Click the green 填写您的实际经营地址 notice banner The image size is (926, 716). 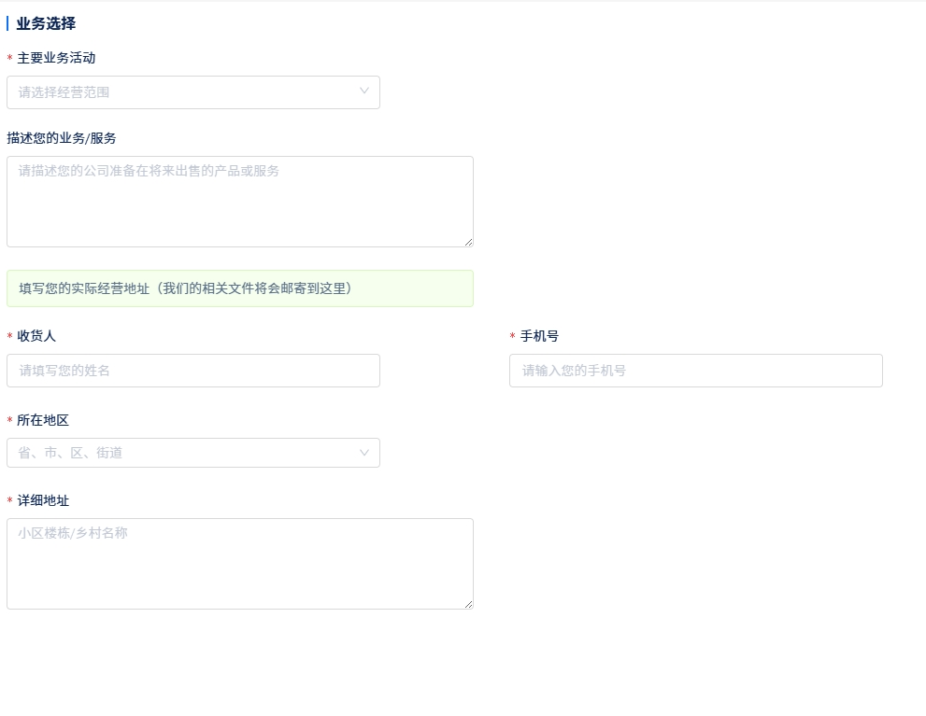click(x=240, y=288)
